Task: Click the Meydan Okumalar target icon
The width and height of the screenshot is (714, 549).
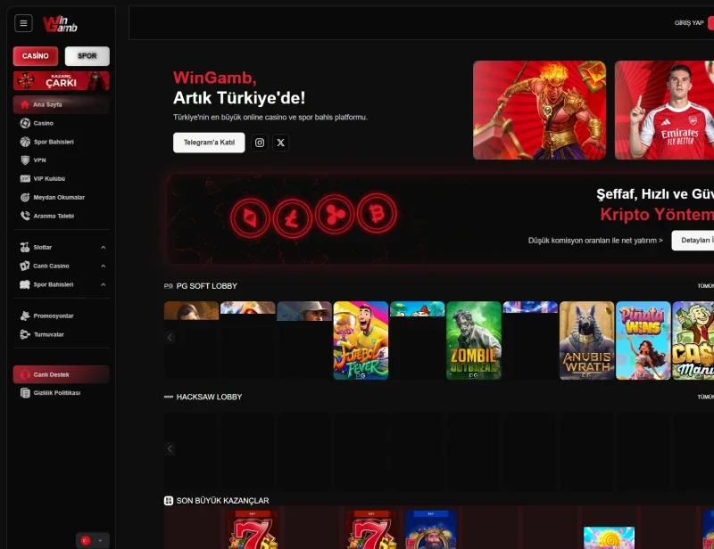Action: pyautogui.click(x=25, y=197)
